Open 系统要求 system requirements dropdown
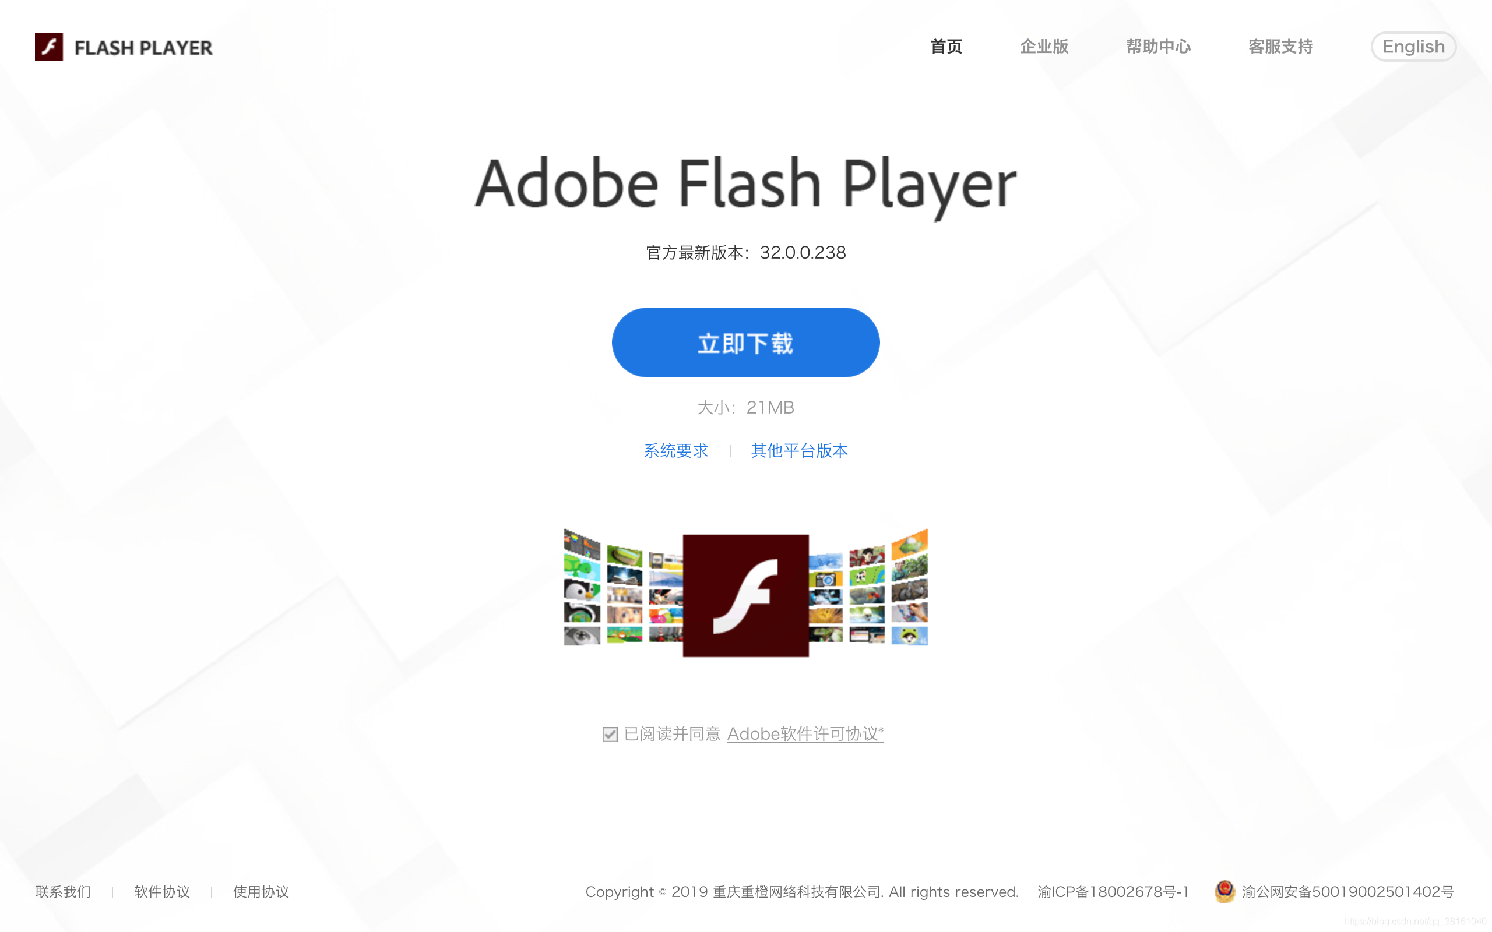 tap(673, 450)
